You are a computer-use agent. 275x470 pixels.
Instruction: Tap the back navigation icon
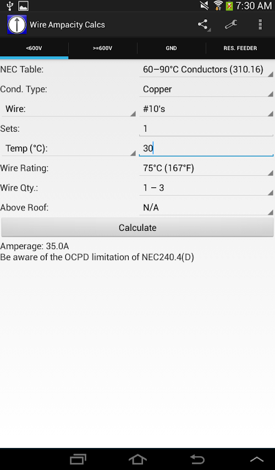pyautogui.click(x=197, y=459)
